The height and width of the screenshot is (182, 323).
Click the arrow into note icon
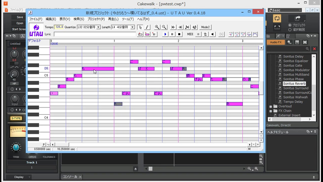pyautogui.click(x=194, y=27)
